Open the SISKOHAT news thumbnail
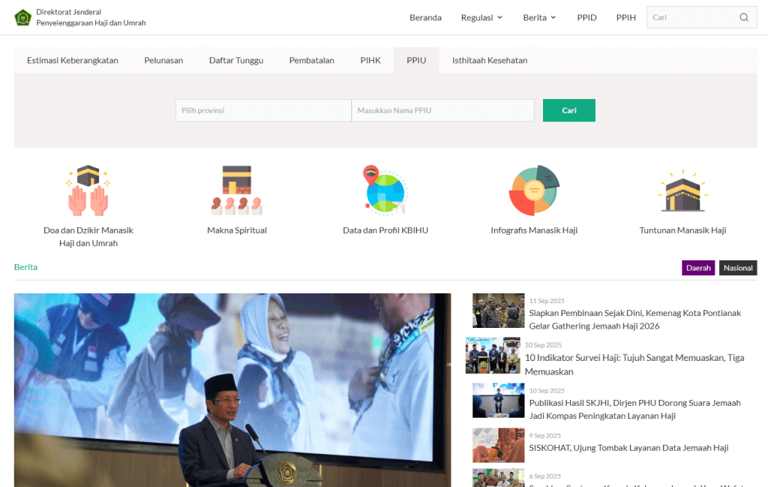The height and width of the screenshot is (487, 768). pos(498,445)
